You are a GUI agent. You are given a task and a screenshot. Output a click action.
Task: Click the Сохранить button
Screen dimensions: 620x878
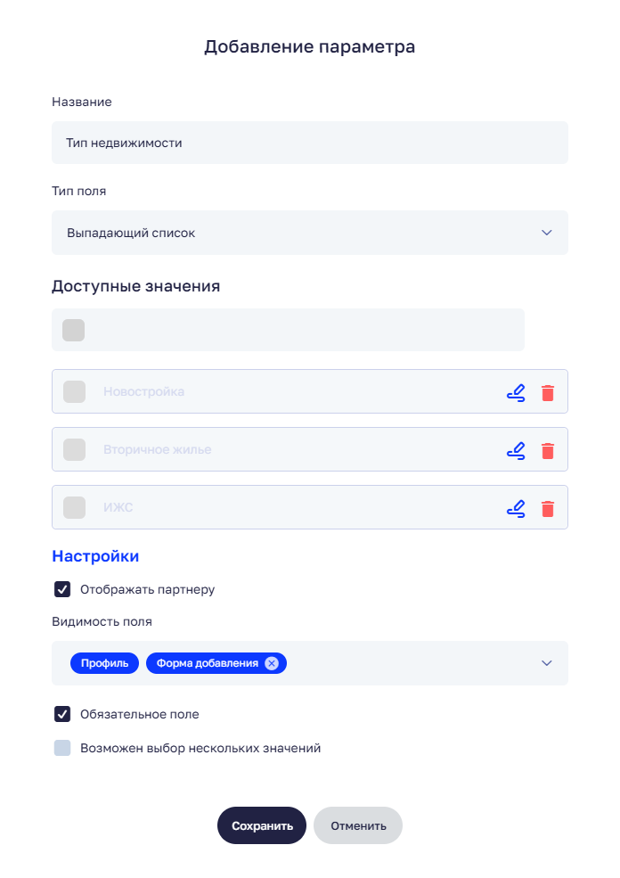point(262,825)
